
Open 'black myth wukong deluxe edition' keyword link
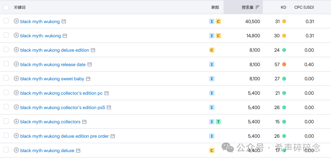(x=55, y=50)
